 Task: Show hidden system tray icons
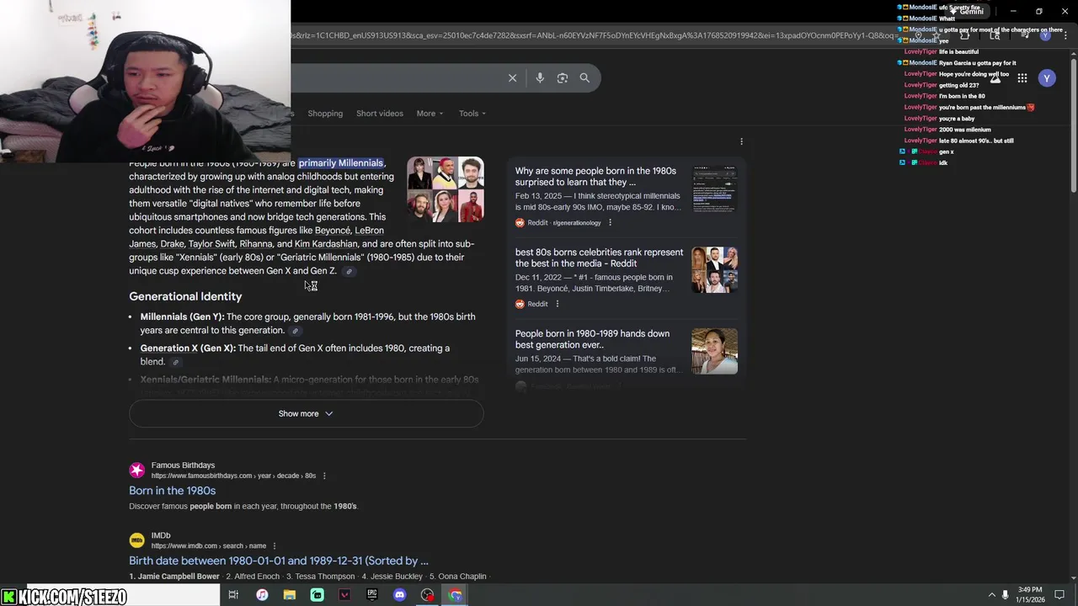pos(991,595)
